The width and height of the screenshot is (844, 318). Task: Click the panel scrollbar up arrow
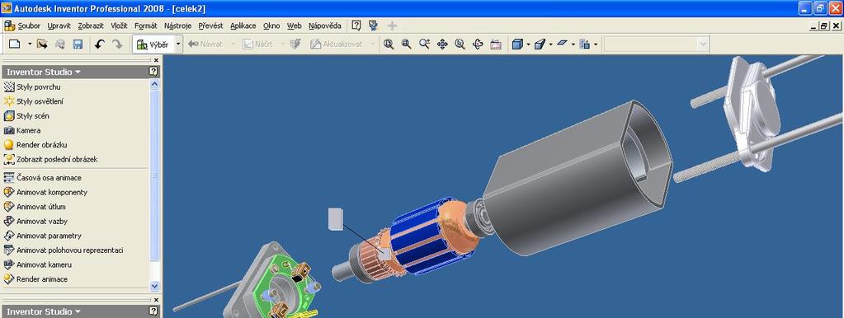(x=154, y=84)
